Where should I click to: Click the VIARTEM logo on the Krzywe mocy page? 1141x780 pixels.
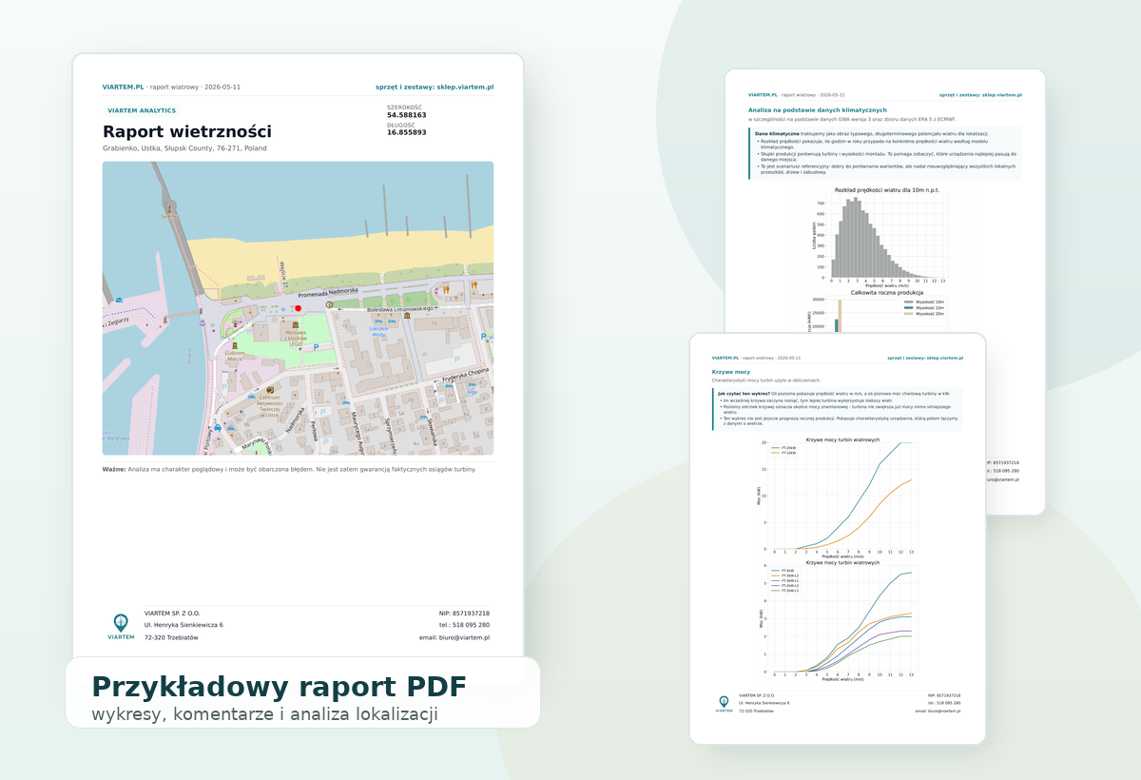click(x=724, y=704)
